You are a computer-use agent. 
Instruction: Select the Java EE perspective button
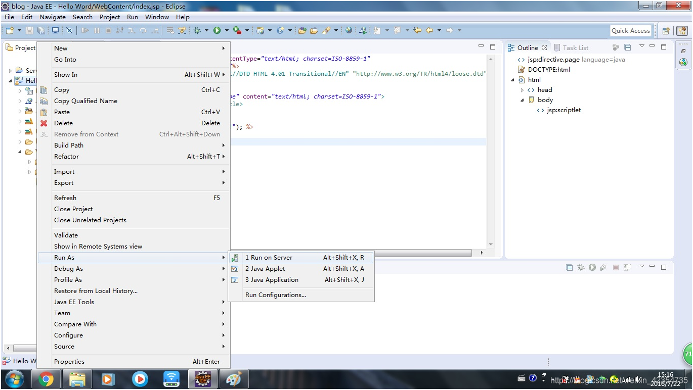pos(682,31)
